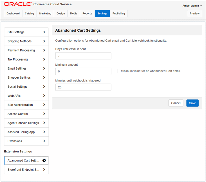Select Abandoned Cart Settings extension item

point(26,160)
